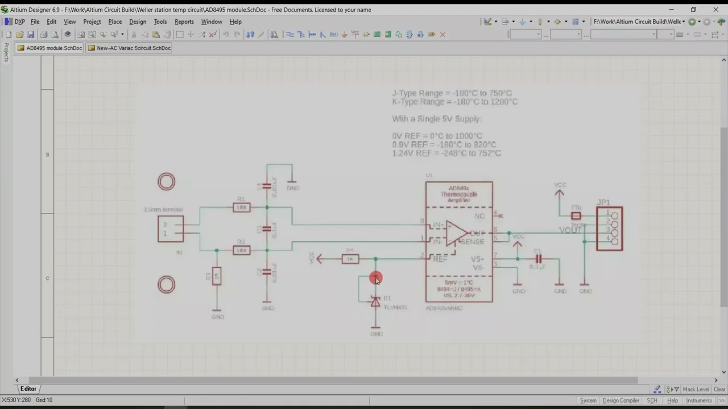
Task: Expand the drawing utilities tools dropdown
Action: [x=496, y=22]
